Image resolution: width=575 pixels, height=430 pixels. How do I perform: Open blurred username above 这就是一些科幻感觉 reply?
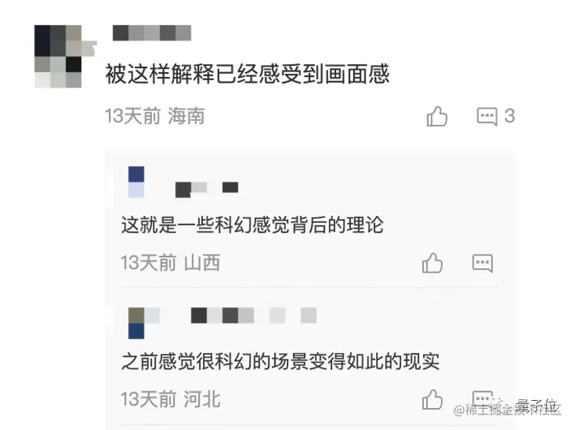(x=207, y=189)
